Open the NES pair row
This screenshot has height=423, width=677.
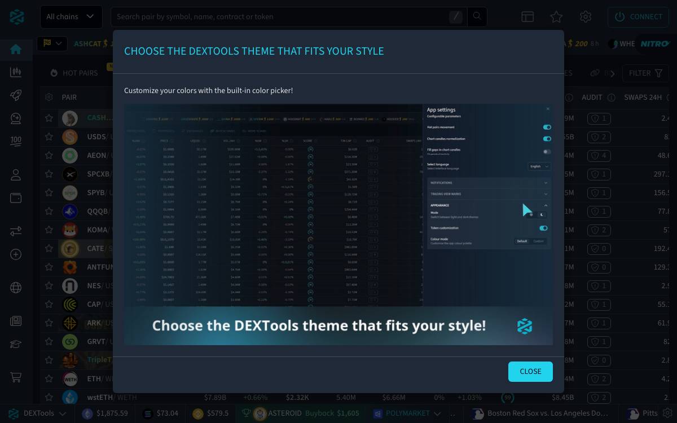[355, 285]
